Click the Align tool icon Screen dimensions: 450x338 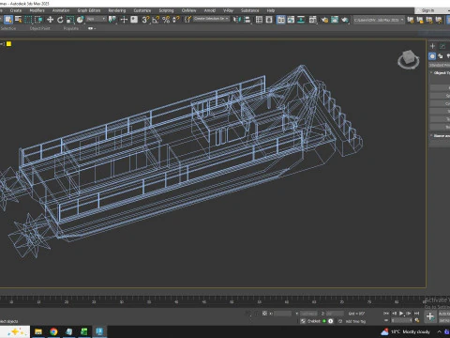pos(247,20)
